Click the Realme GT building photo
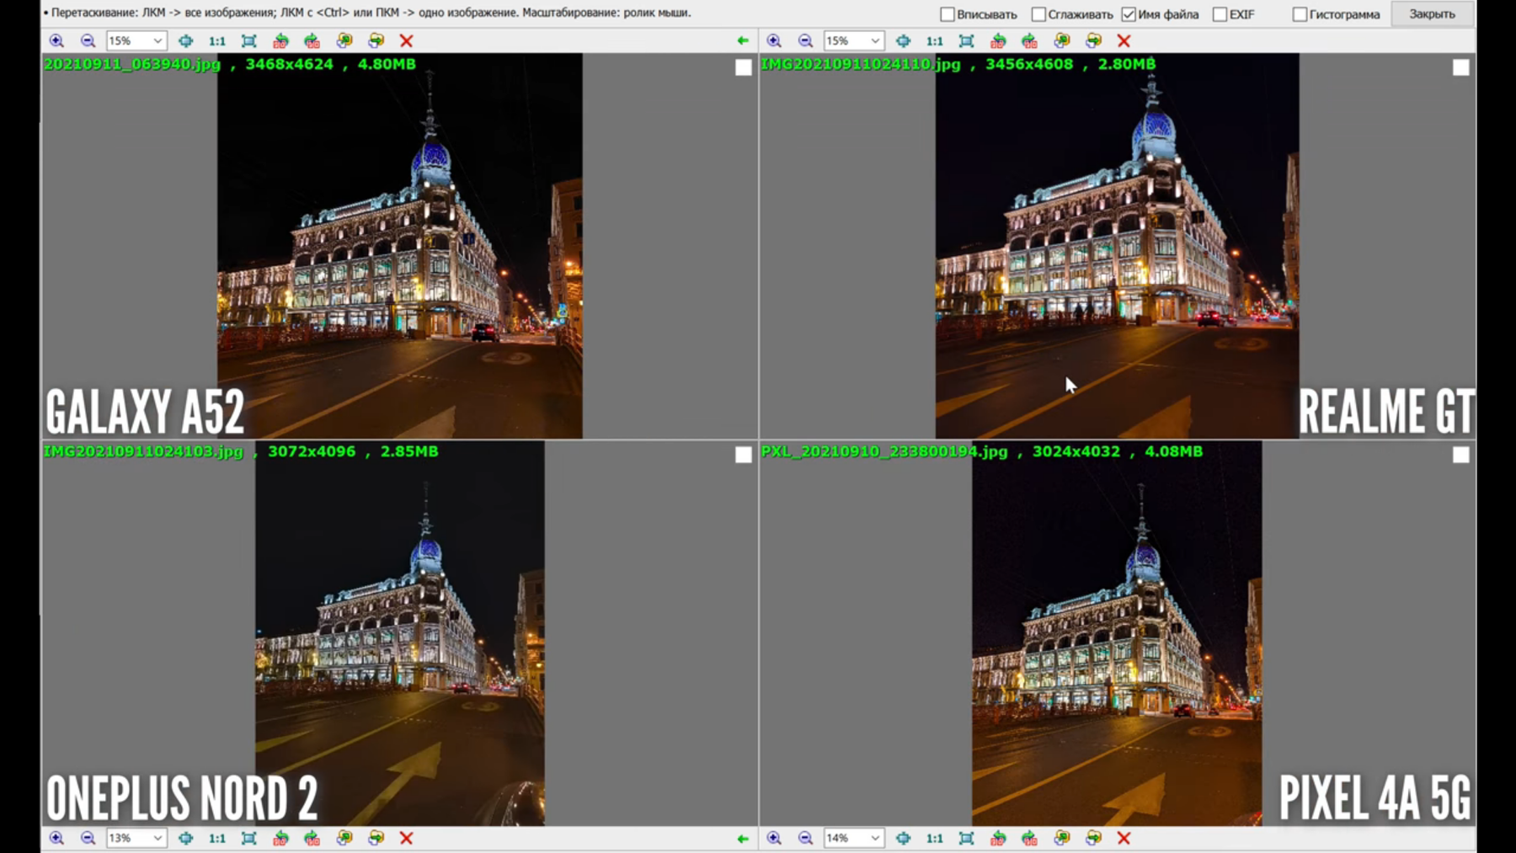The height and width of the screenshot is (853, 1516). (x=1117, y=246)
